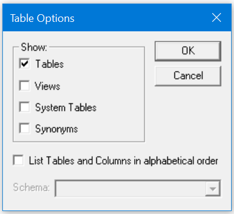Click the "List Tables and Columns" label text

coord(80,161)
